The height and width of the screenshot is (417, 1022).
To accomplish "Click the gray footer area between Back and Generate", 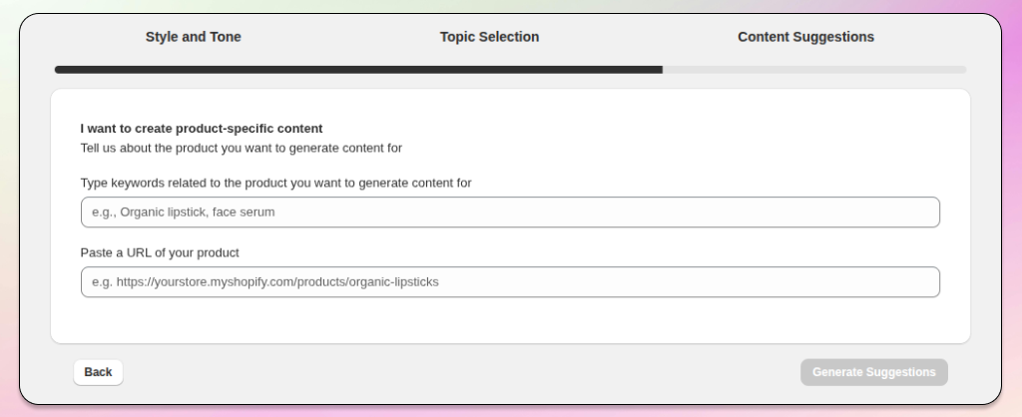I will pos(459,372).
